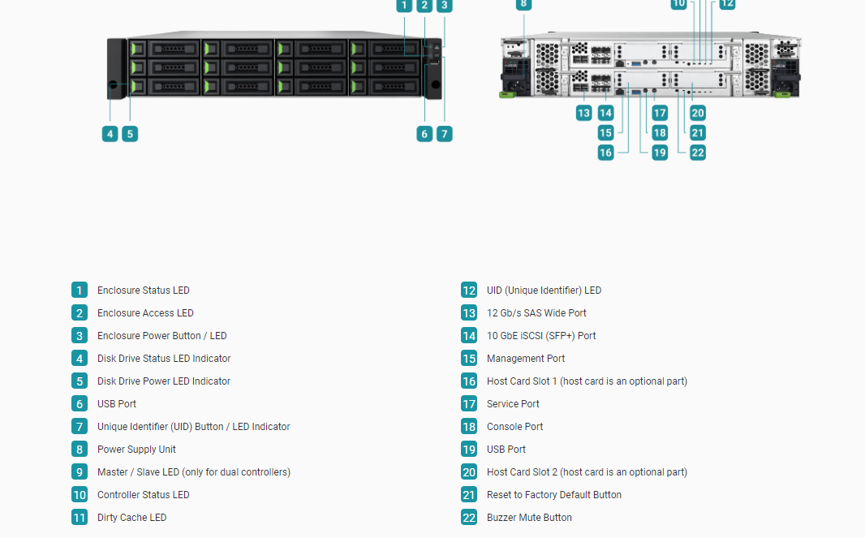
Task: Click legend badge 4 beside Disk Drive Status
Action: coord(80,358)
